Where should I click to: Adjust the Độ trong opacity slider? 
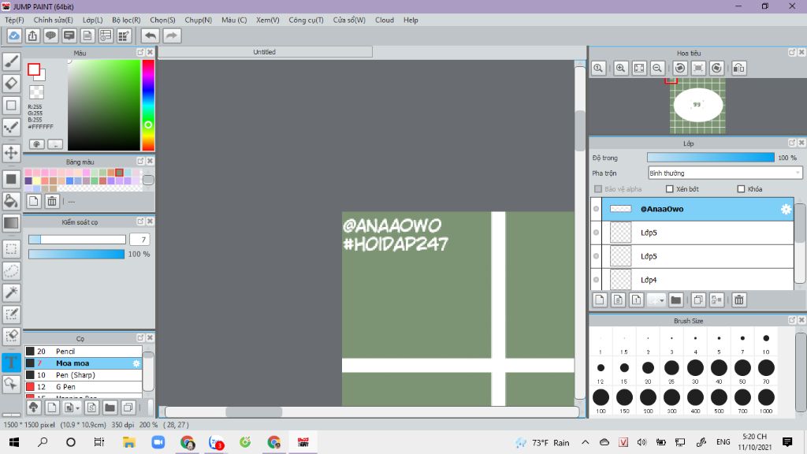[710, 158]
